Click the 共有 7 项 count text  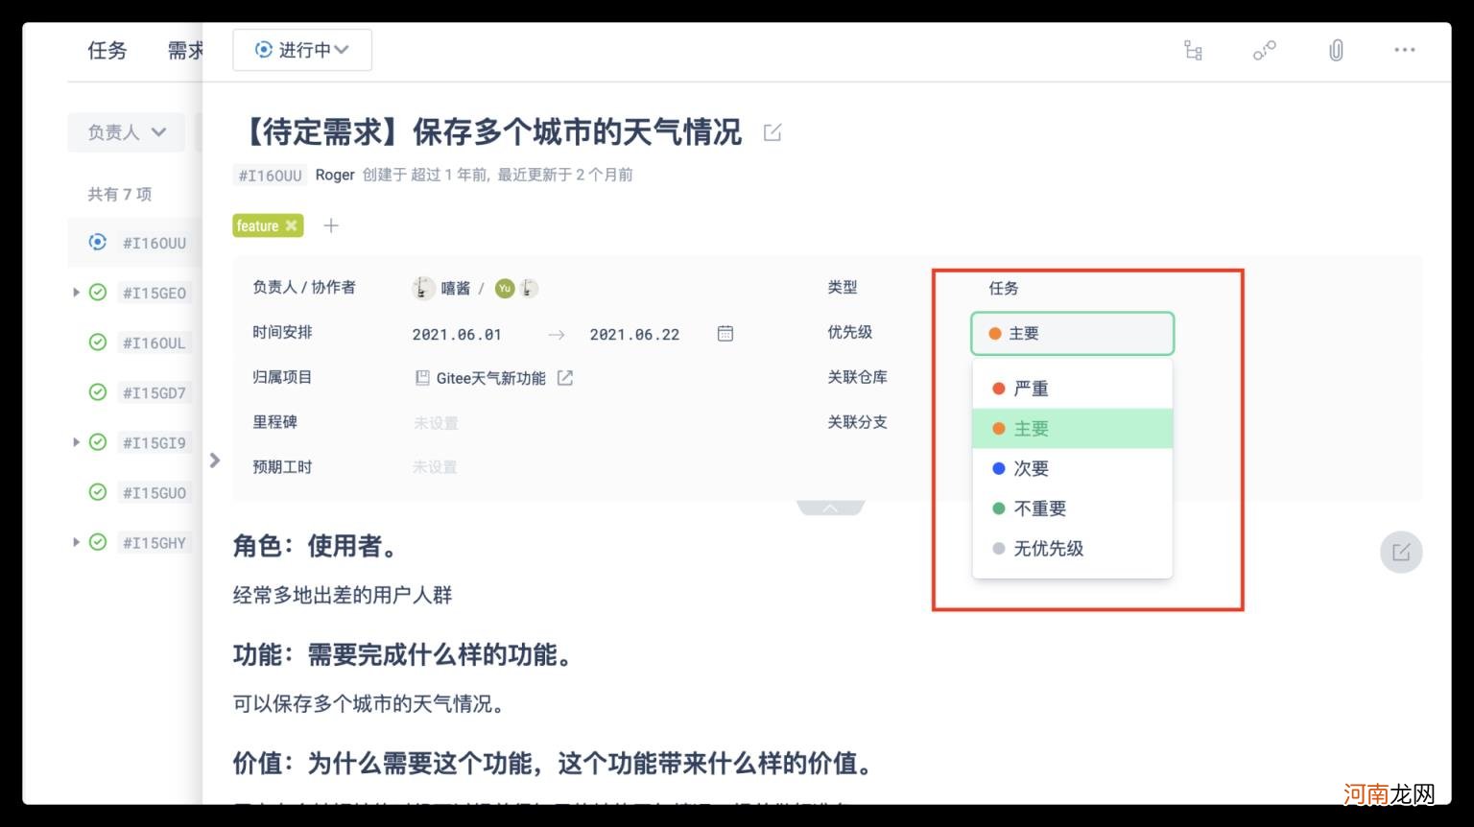click(x=120, y=194)
